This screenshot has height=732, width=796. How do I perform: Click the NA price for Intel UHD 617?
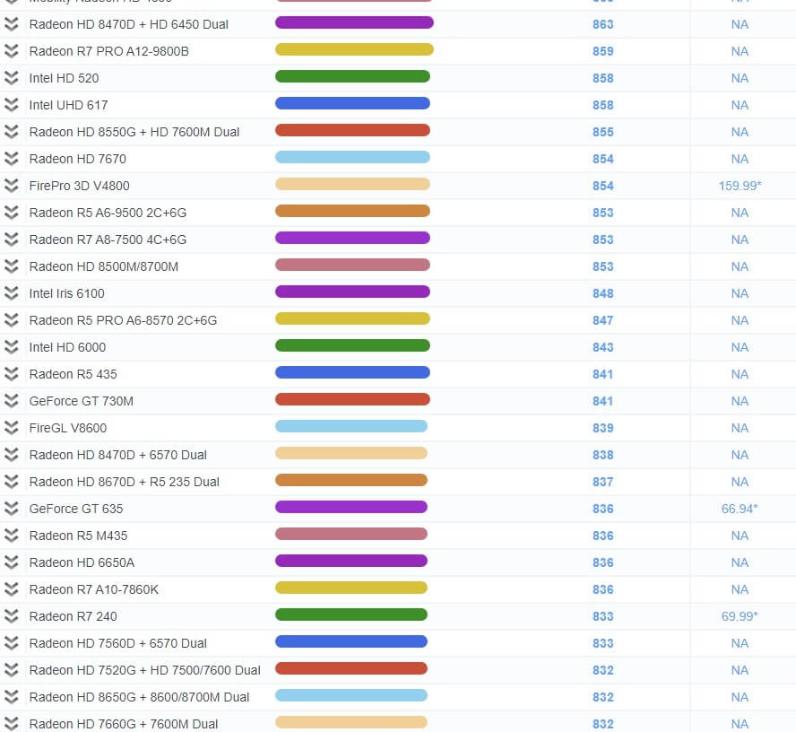point(740,105)
